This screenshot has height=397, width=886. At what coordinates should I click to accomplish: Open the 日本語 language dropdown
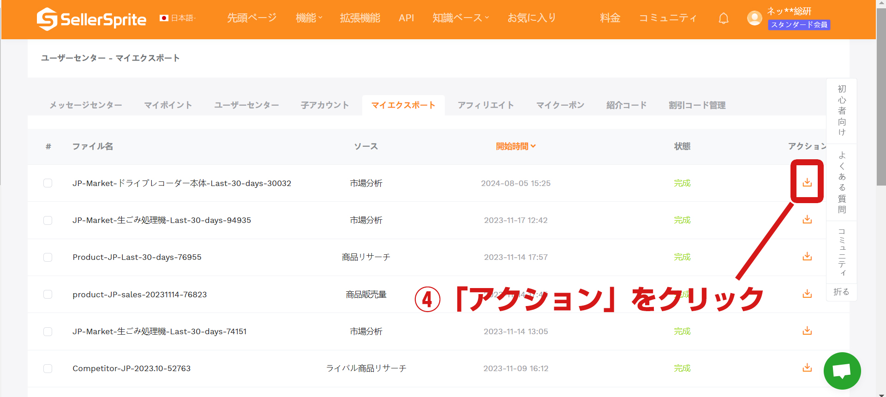click(178, 18)
